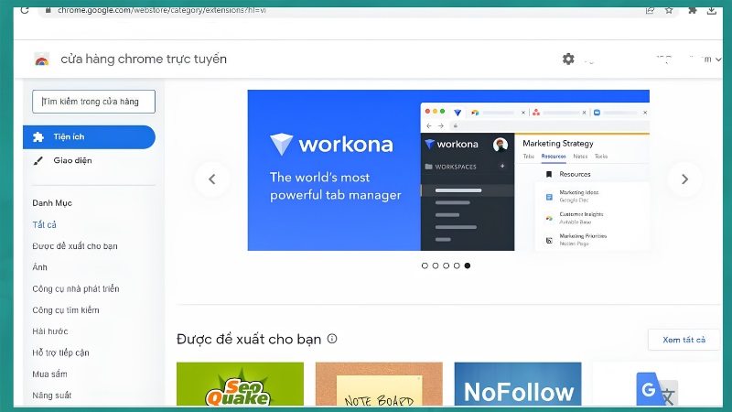Reload the page with the refresh icon
Screen dimensions: 732x412
(25, 10)
